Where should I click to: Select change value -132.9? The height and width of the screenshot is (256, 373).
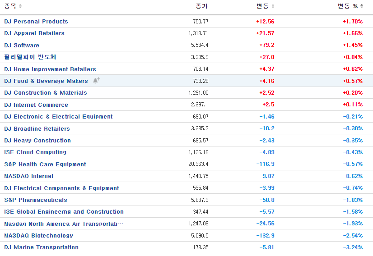click(x=265, y=236)
